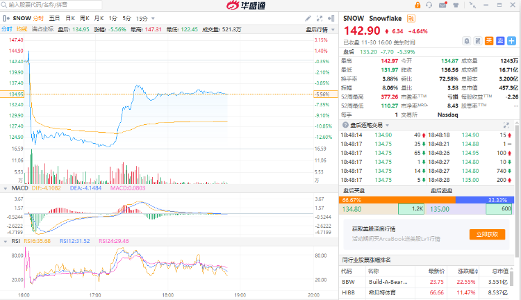Toggle 满占坐标 full coordinate mode
Screen dimensions: 521x300
(x=43, y=29)
